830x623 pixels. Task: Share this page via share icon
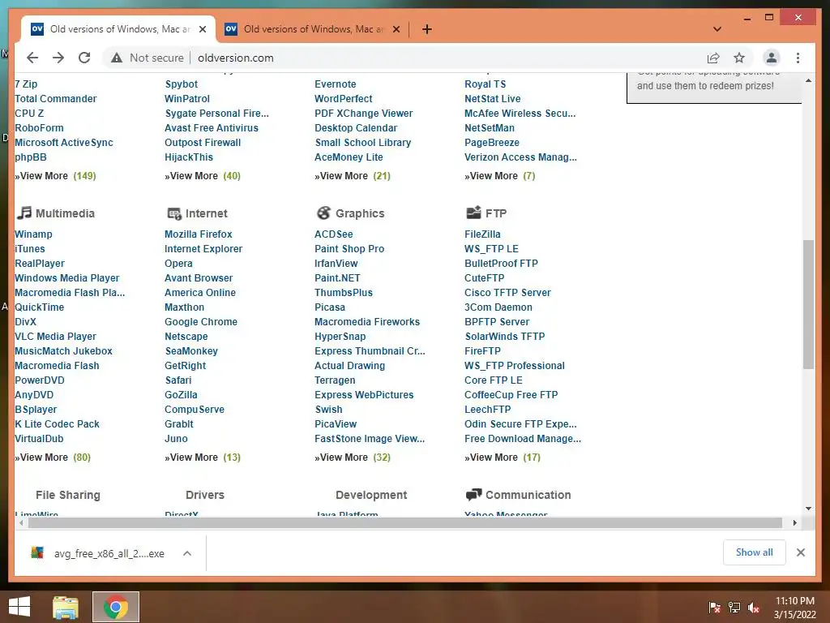pyautogui.click(x=713, y=58)
